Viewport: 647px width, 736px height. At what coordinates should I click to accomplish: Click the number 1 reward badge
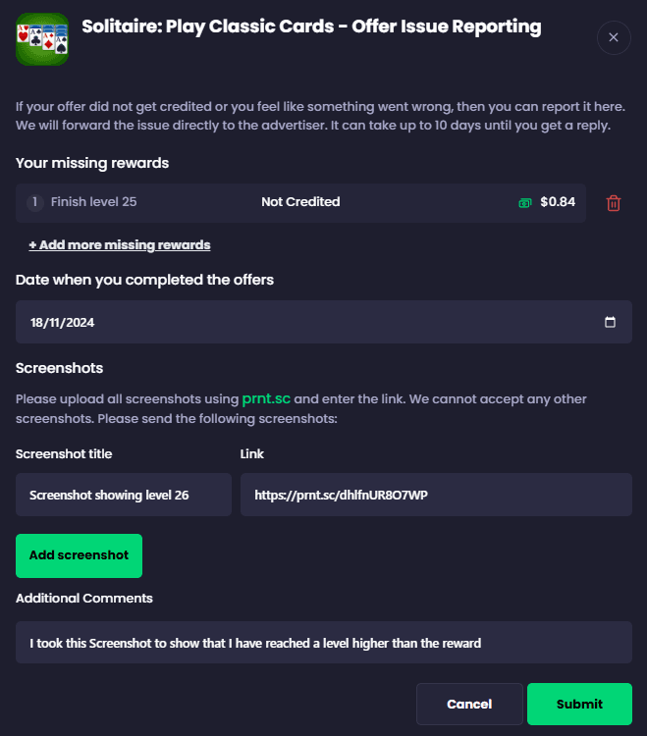(x=35, y=202)
